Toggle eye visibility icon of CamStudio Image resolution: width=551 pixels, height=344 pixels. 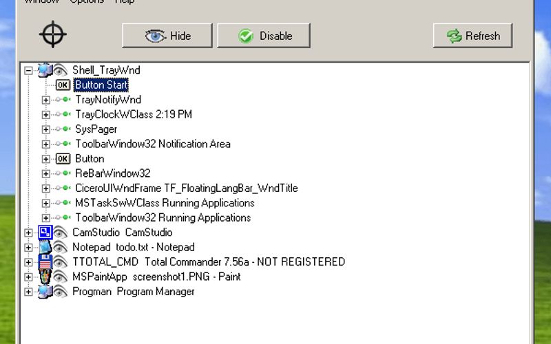(61, 233)
